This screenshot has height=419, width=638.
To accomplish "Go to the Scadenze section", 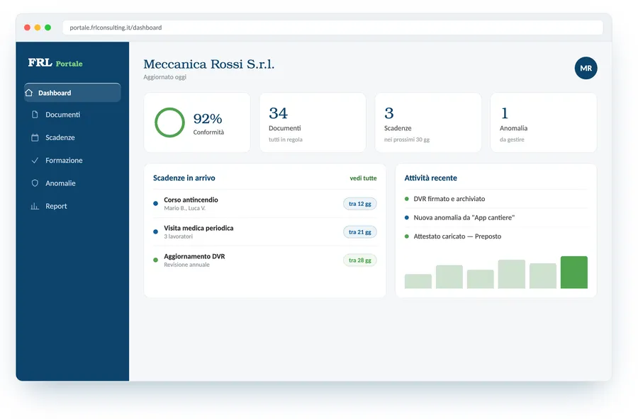I will 72,137.
